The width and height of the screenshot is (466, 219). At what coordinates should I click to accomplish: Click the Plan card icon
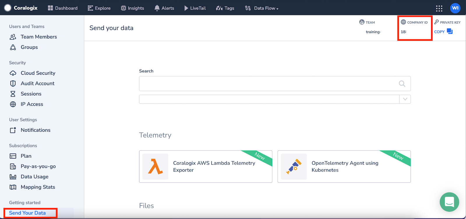click(x=13, y=156)
